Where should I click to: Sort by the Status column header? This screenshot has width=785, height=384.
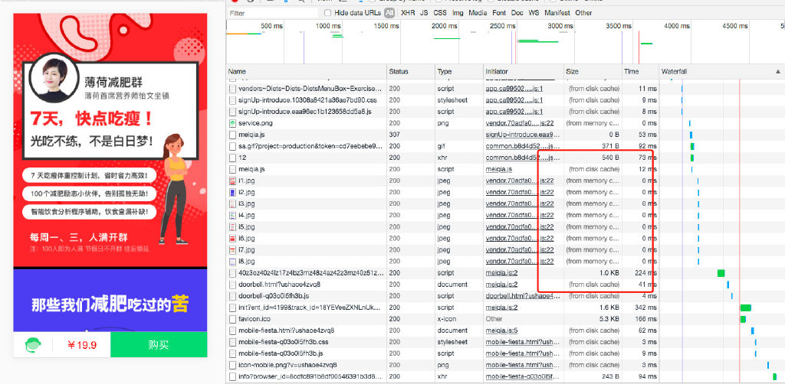(411, 71)
